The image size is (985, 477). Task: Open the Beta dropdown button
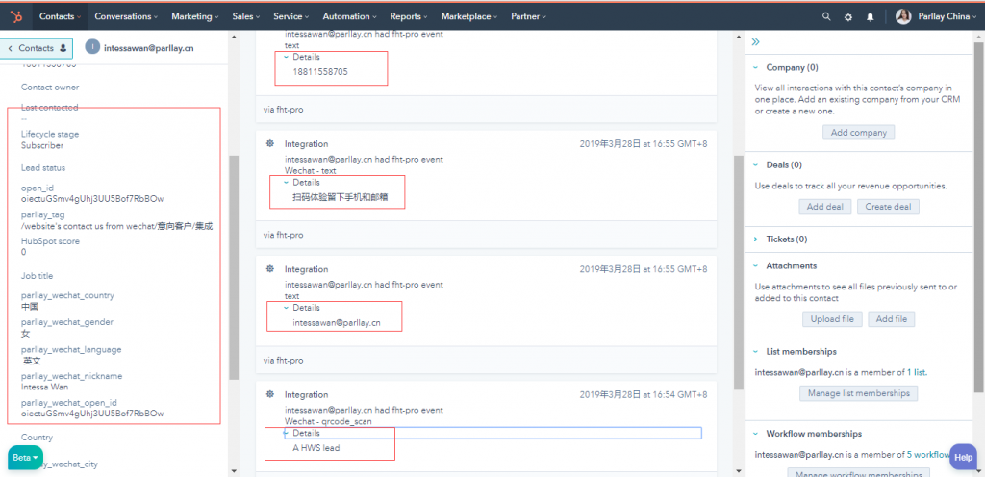pyautogui.click(x=26, y=458)
